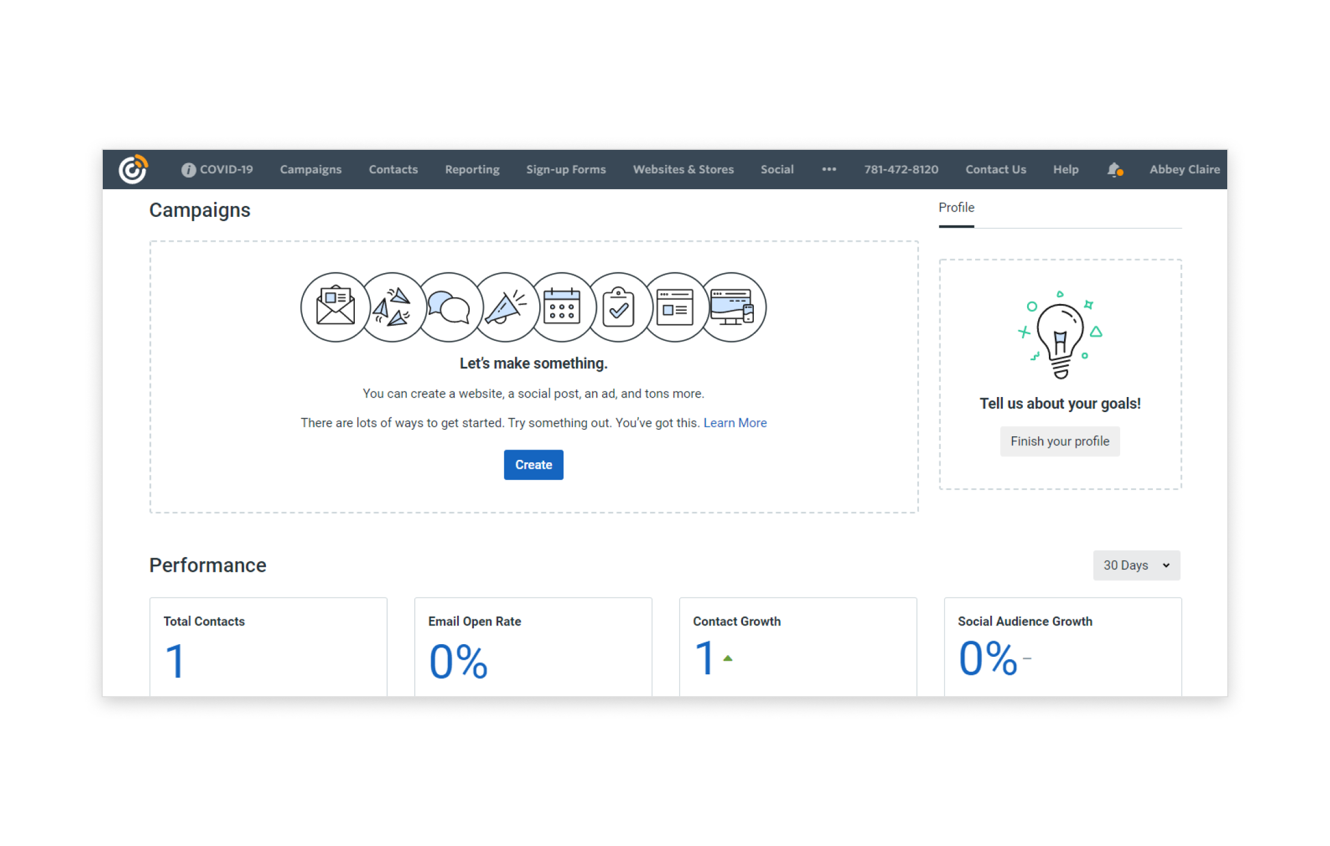The image size is (1330, 846).
Task: Click the megaphone ad icon
Action: coord(505,307)
